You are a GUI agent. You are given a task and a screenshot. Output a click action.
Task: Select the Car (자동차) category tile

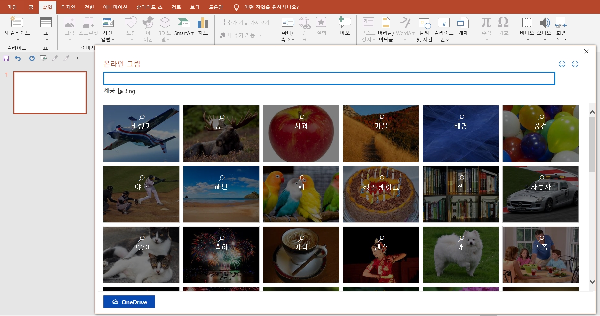(541, 194)
